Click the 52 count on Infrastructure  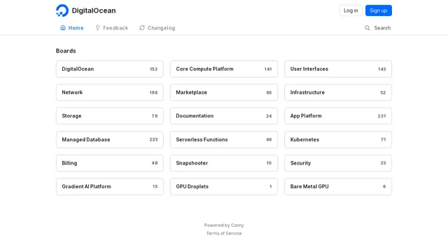(x=383, y=92)
